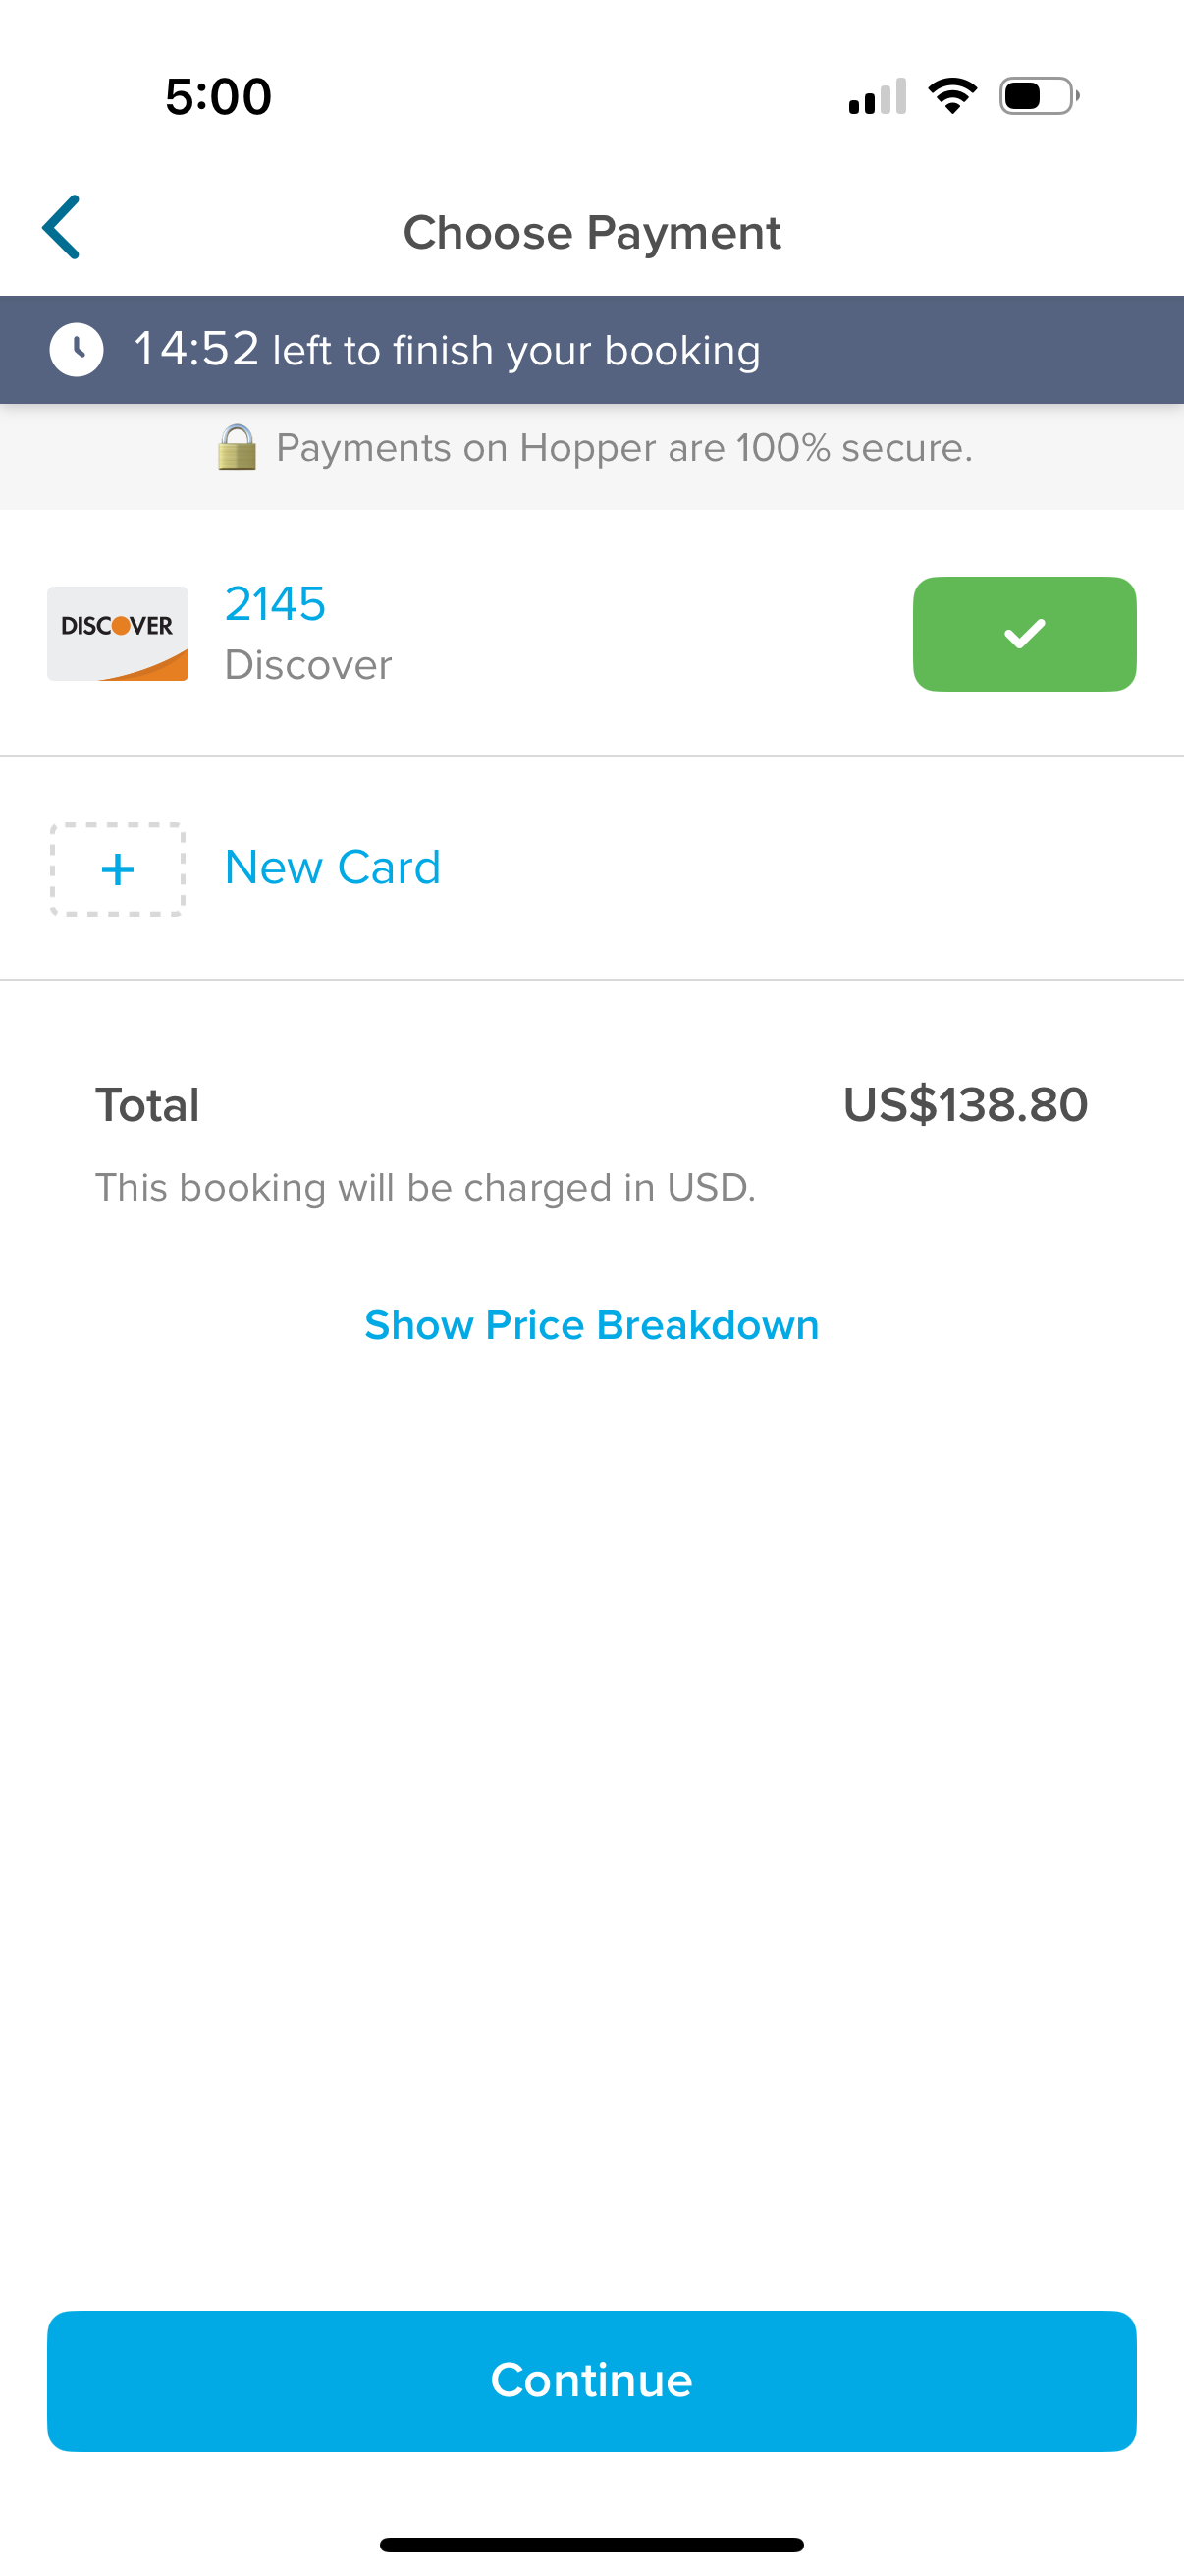Screen dimensions: 1184x2576
Task: Tap the Discover card type label
Action: coord(308,665)
